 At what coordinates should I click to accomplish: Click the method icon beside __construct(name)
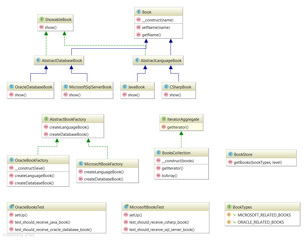pyautogui.click(x=139, y=20)
